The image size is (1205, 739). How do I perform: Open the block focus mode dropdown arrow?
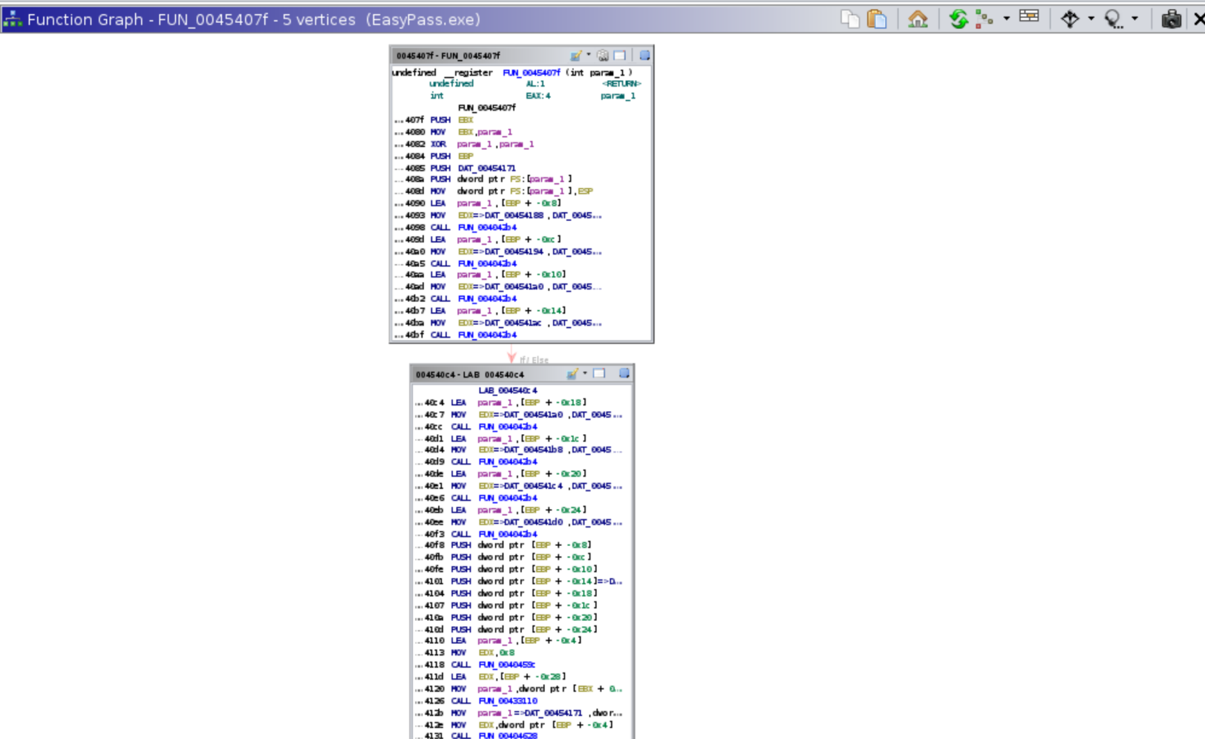tap(1134, 19)
